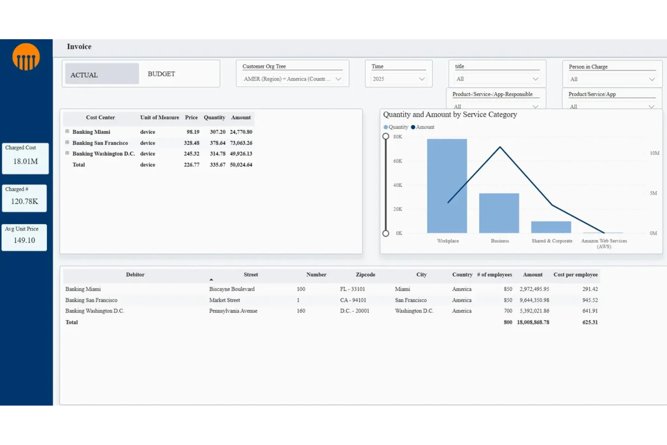Open the Time dropdown showing 2025
The width and height of the screenshot is (667, 445).
399,79
